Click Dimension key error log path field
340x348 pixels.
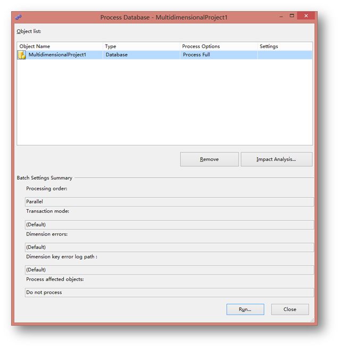169,270
